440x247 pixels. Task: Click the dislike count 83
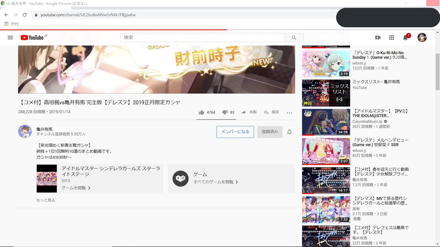(x=232, y=112)
